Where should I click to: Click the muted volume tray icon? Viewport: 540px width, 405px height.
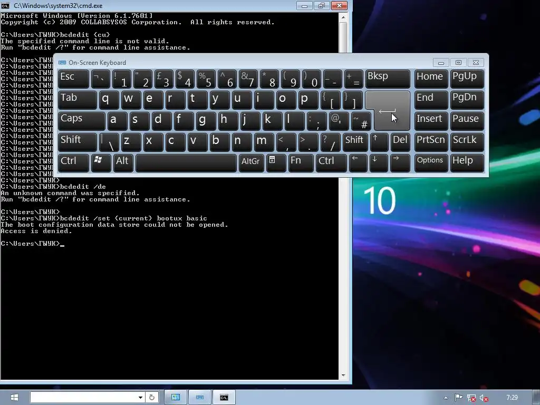tap(484, 398)
